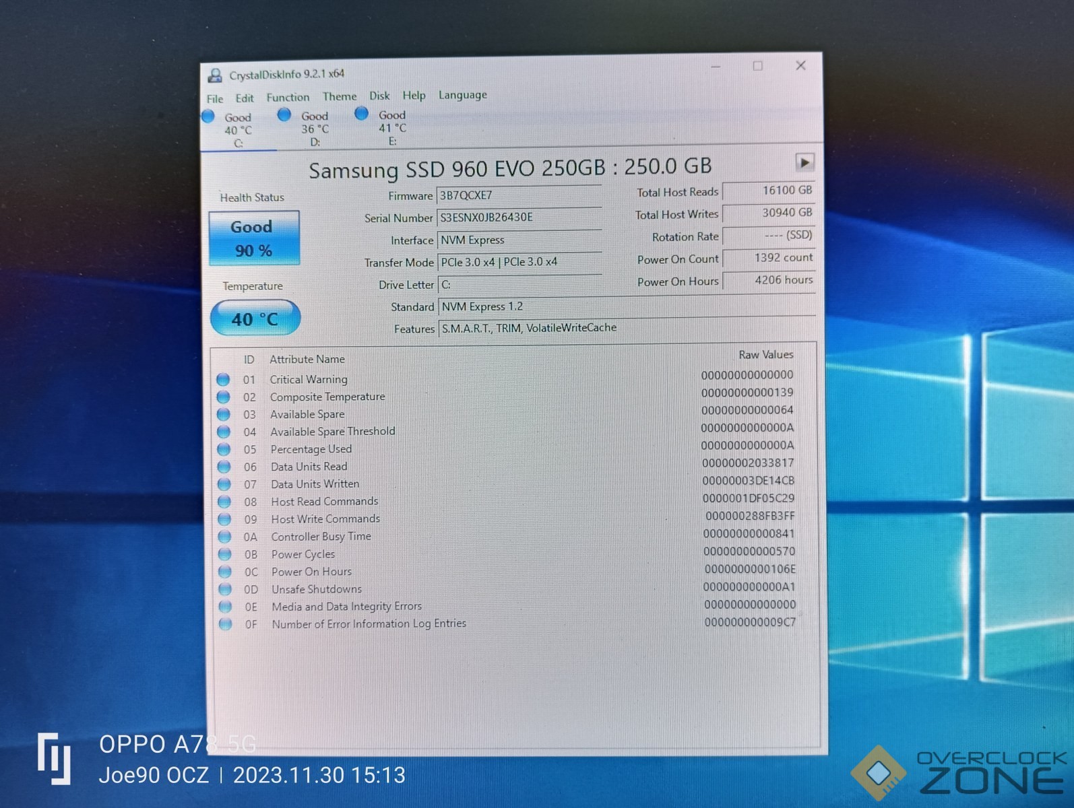Click the status dot for Power Cycles
This screenshot has width=1074, height=808.
click(x=224, y=554)
